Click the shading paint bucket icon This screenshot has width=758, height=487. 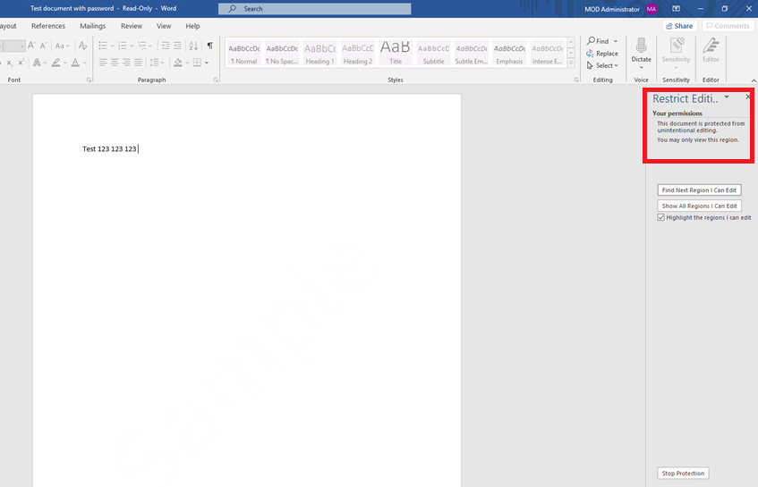178,63
